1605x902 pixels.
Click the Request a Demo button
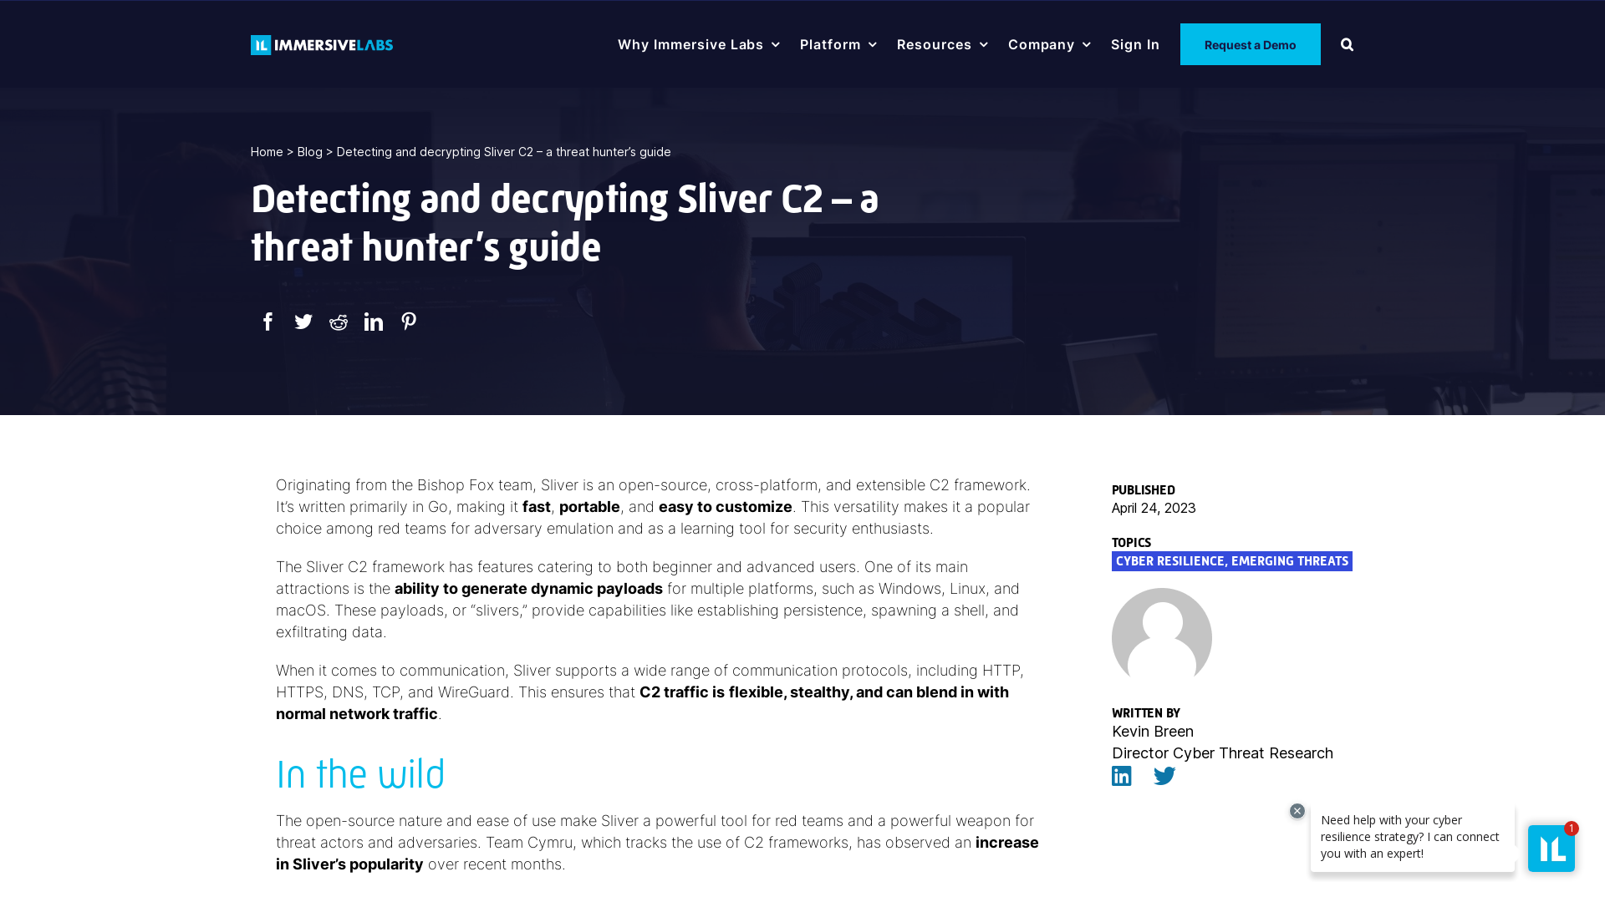[1250, 44]
